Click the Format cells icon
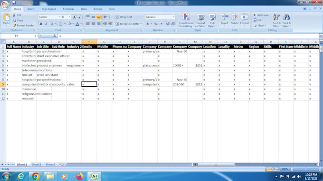 (244, 17)
